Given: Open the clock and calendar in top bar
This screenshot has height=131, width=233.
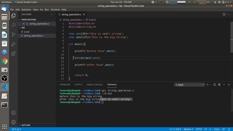Looking at the screenshot, I should pos(121,2).
